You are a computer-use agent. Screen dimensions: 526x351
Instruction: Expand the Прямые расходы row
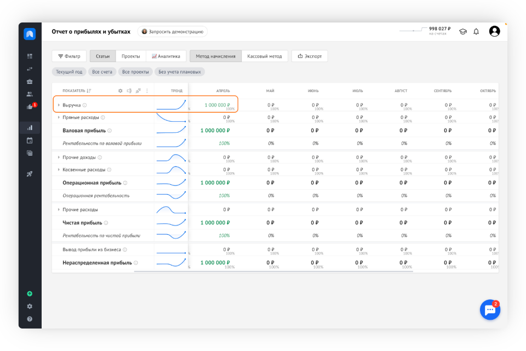(x=59, y=117)
